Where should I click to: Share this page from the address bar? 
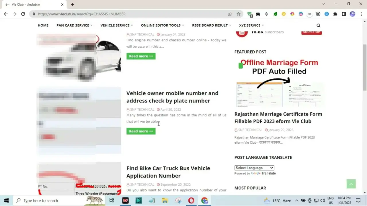pos(230,14)
